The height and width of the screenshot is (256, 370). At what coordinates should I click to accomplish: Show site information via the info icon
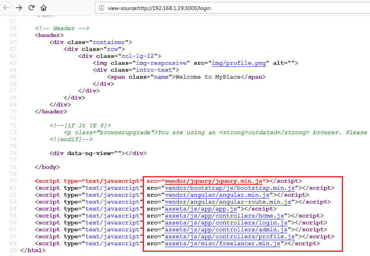pyautogui.click(x=101, y=8)
